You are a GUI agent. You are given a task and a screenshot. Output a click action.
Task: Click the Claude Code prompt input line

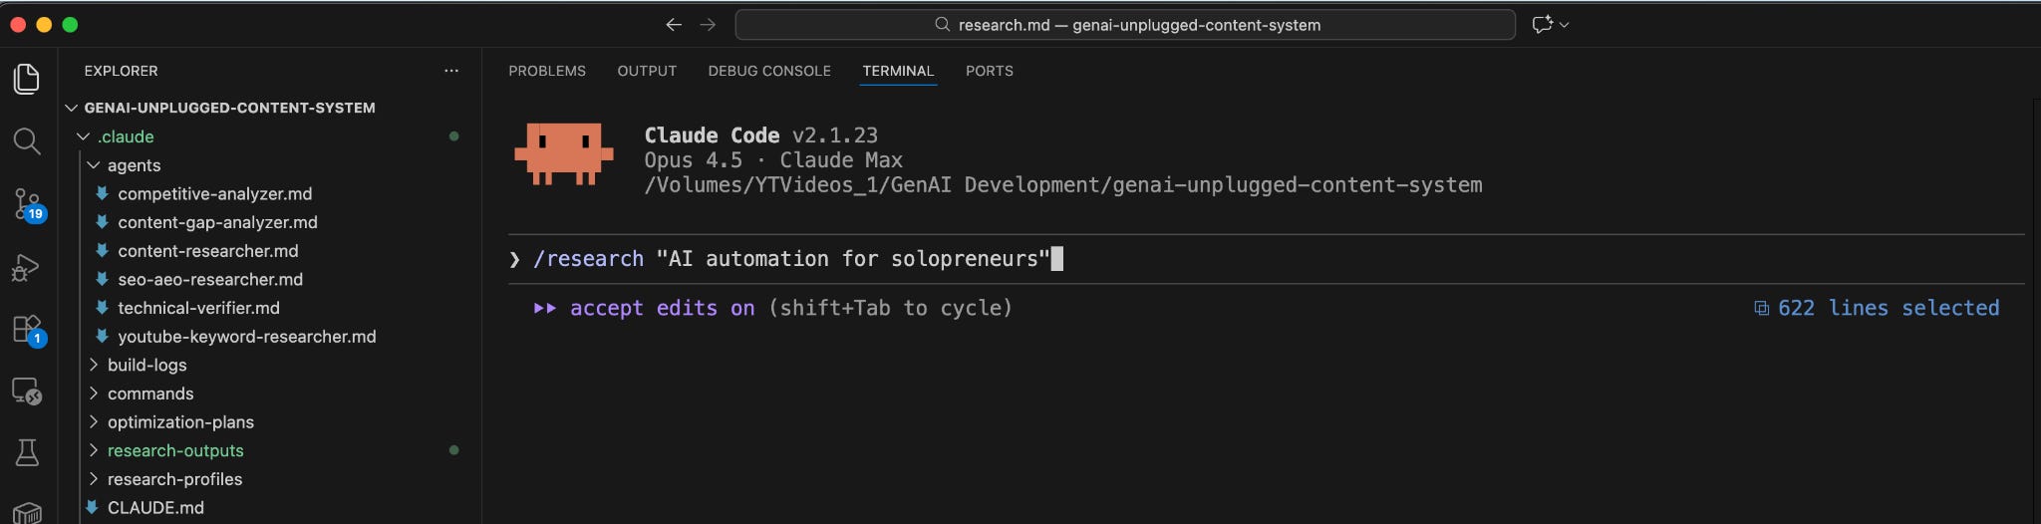1266,259
